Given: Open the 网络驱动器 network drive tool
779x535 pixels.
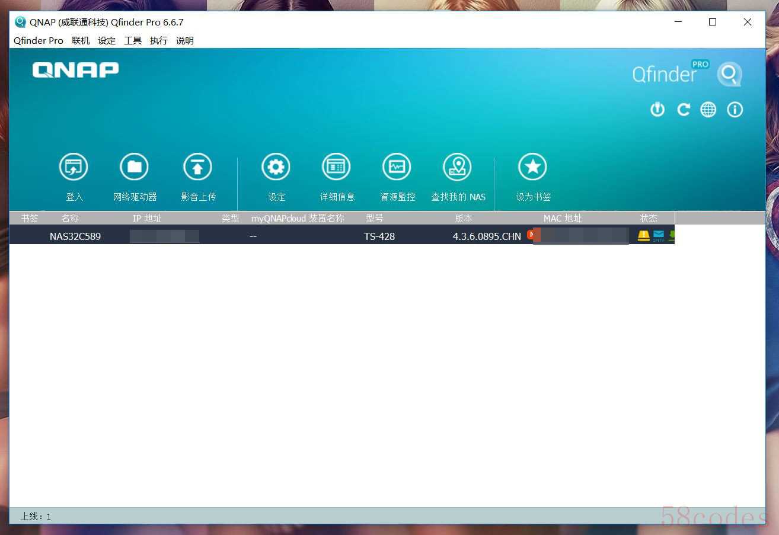Looking at the screenshot, I should pos(135,167).
